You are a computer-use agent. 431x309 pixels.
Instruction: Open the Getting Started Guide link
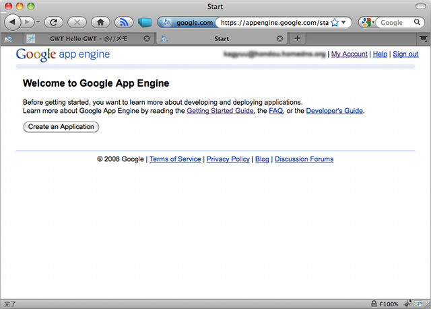click(220, 111)
